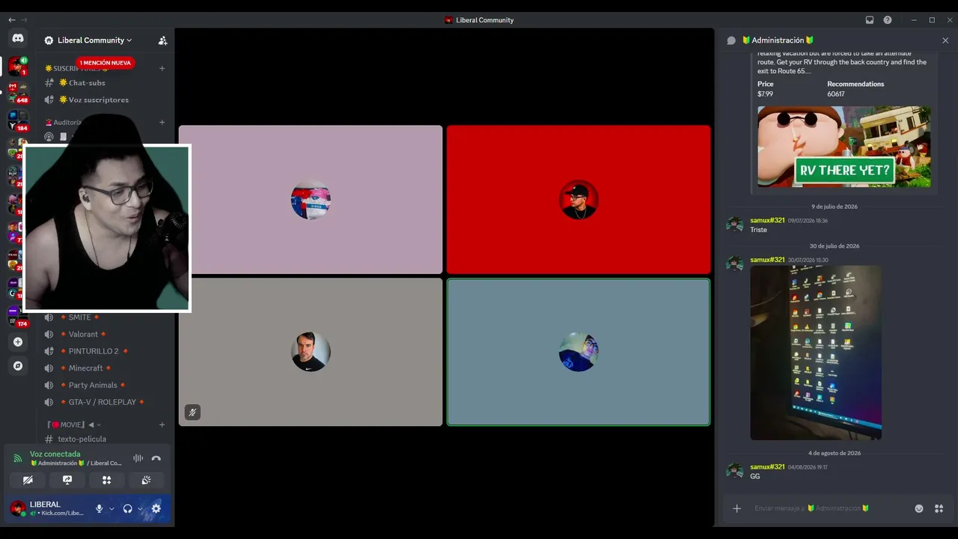
Task: Focus the Enviar mensaje input field
Action: click(829, 508)
